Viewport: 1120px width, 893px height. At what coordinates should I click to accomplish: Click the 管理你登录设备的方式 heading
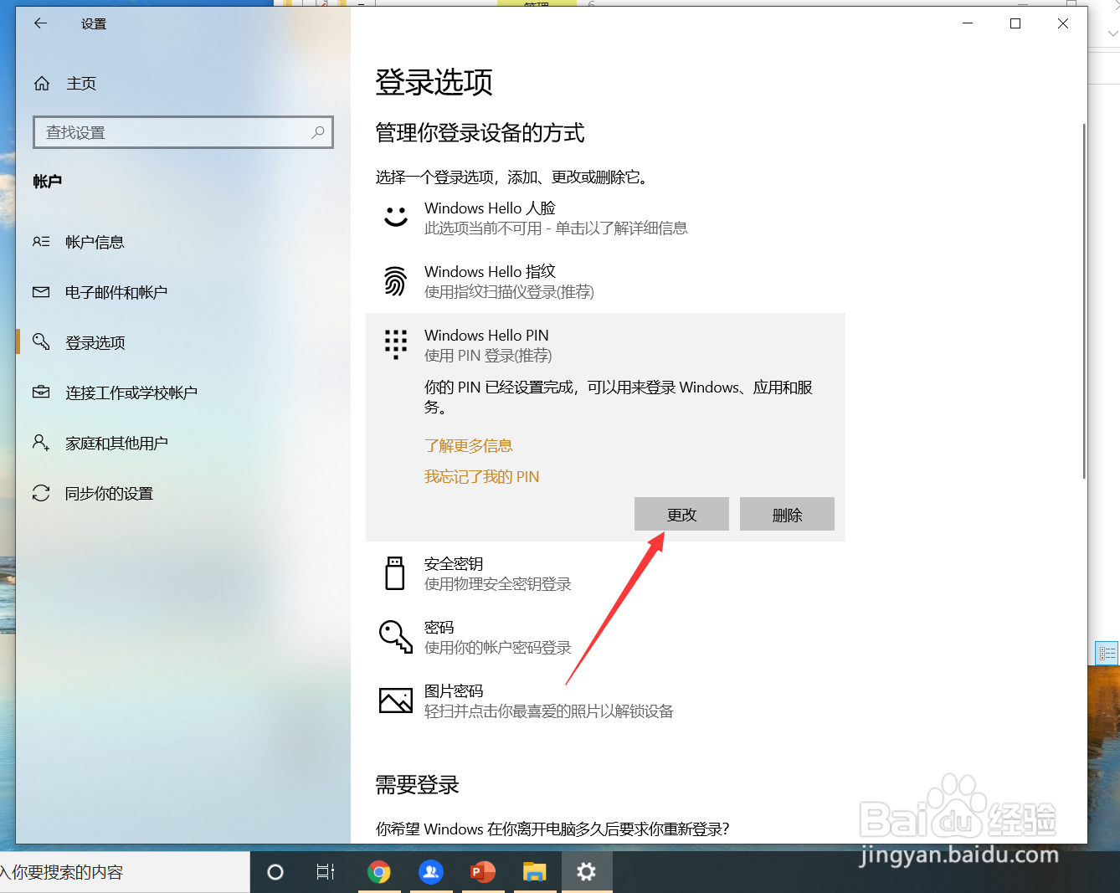coord(480,132)
